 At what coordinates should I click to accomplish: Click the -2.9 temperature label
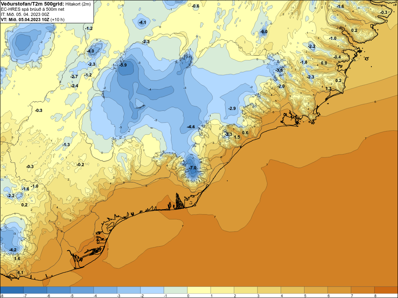(232, 108)
